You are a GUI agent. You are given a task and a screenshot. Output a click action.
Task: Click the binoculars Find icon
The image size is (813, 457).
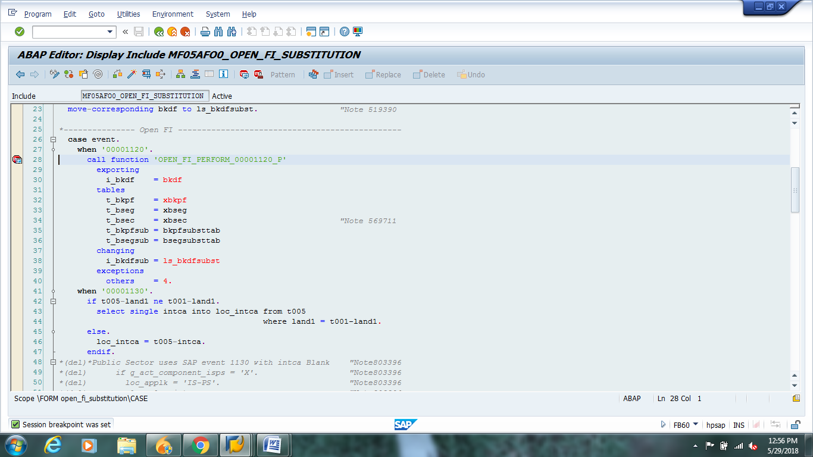pyautogui.click(x=218, y=32)
